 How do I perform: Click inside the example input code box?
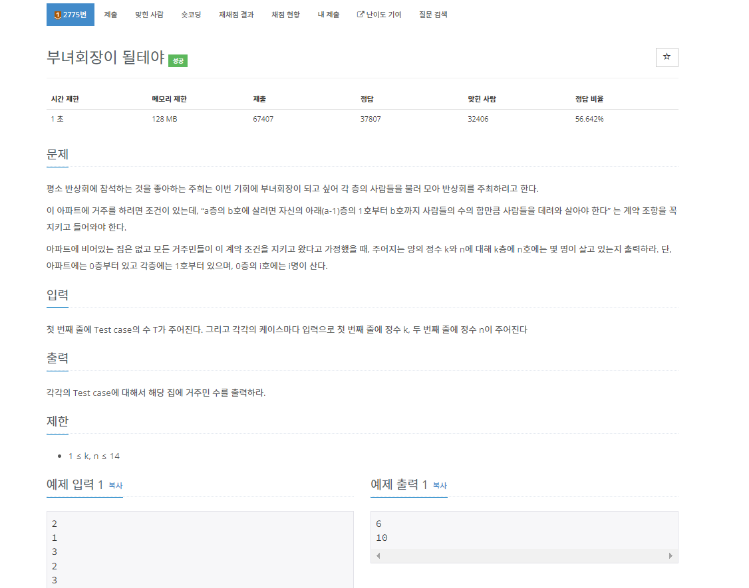[x=200, y=550]
